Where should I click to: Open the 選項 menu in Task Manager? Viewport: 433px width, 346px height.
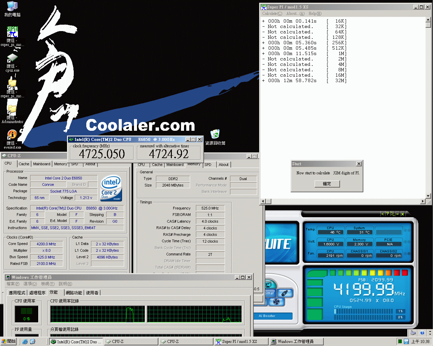[30, 284]
